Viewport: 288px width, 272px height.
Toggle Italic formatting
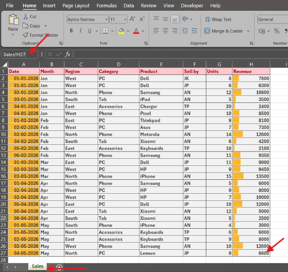pyautogui.click(x=81, y=31)
